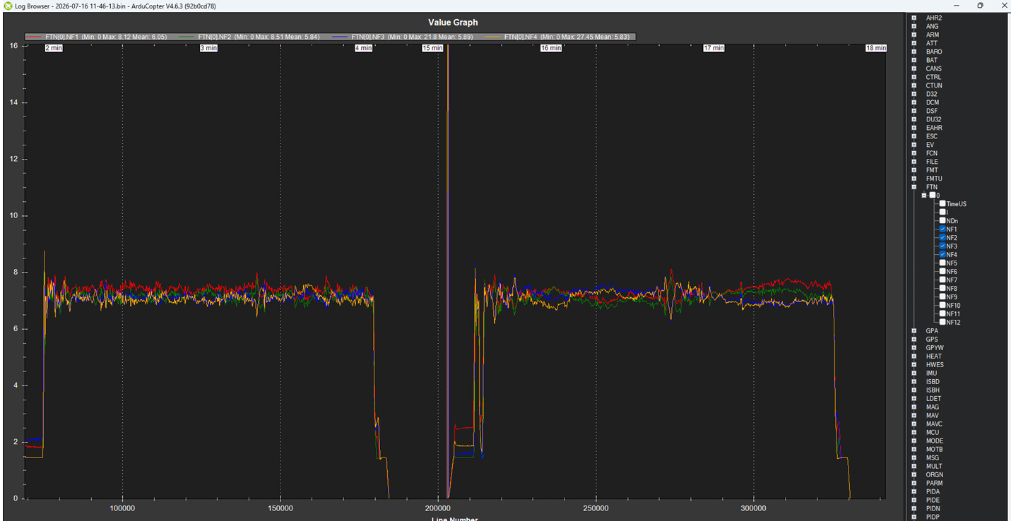Image resolution: width=1011 pixels, height=521 pixels.
Task: Enable the NF5 checkbox
Action: (x=942, y=263)
